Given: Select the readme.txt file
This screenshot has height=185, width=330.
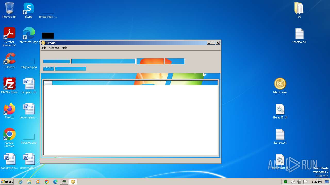Looking at the screenshot, I should coord(299,35).
